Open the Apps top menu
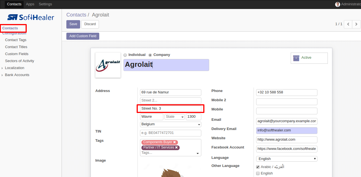This screenshot has width=361, height=177. [x=30, y=4]
